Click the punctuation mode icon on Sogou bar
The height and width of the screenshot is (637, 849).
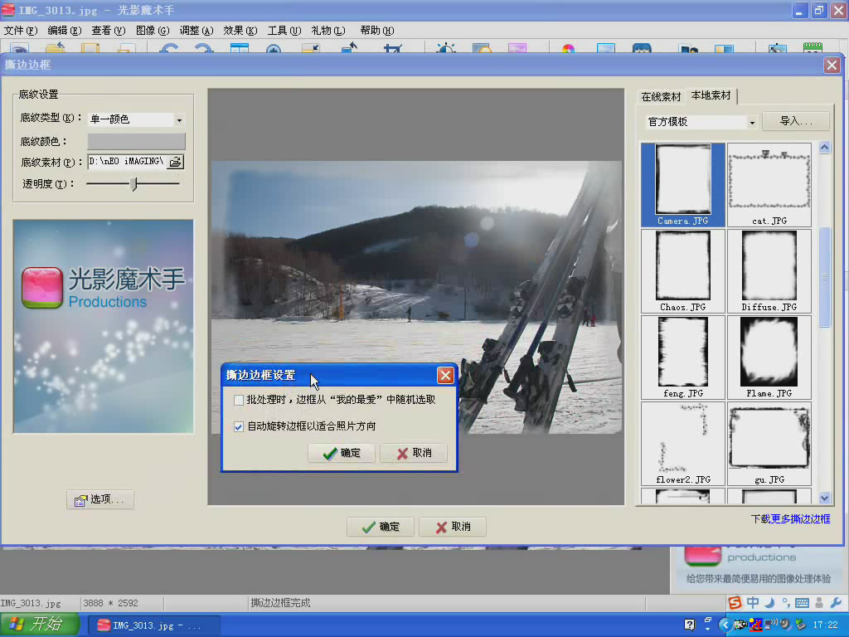click(x=786, y=602)
